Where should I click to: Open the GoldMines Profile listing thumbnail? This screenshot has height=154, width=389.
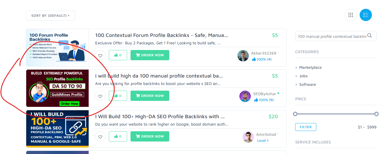pyautogui.click(x=57, y=88)
